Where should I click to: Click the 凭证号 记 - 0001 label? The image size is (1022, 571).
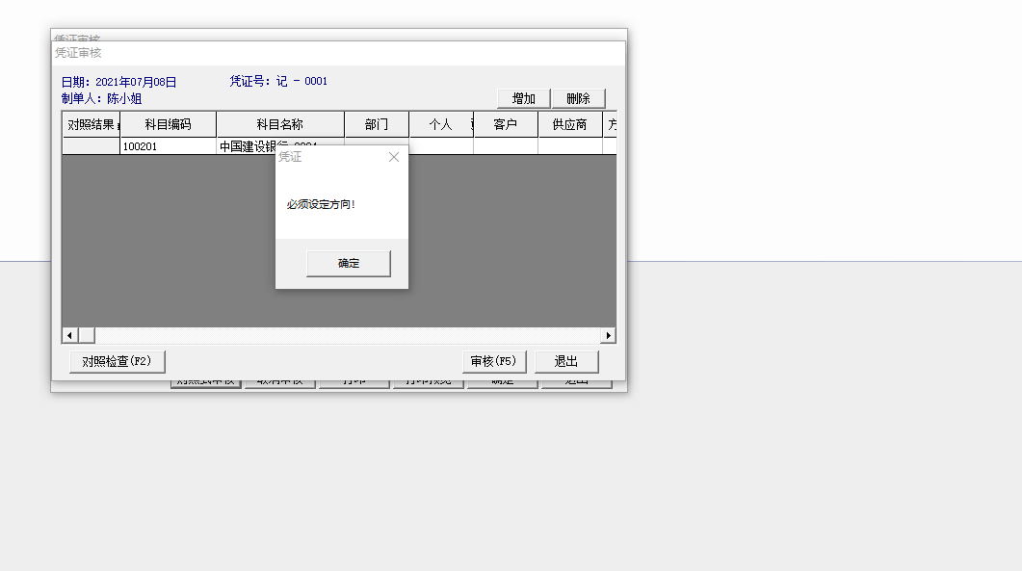(278, 81)
